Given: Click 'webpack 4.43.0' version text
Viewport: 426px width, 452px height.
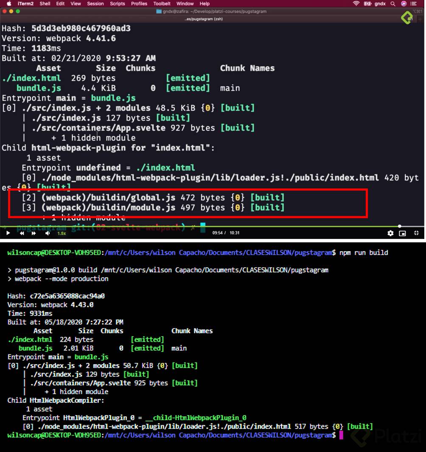Looking at the screenshot, I should click(x=67, y=305).
